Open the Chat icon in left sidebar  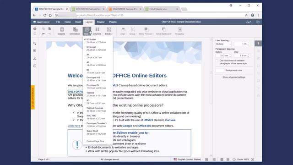(35, 58)
